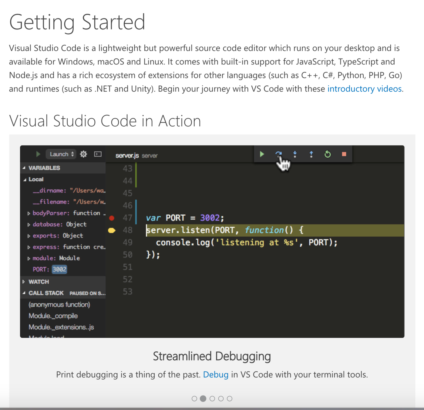Viewport: 424px width, 410px height.
Task: Click the Streamlined Debugging heading
Action: point(212,356)
